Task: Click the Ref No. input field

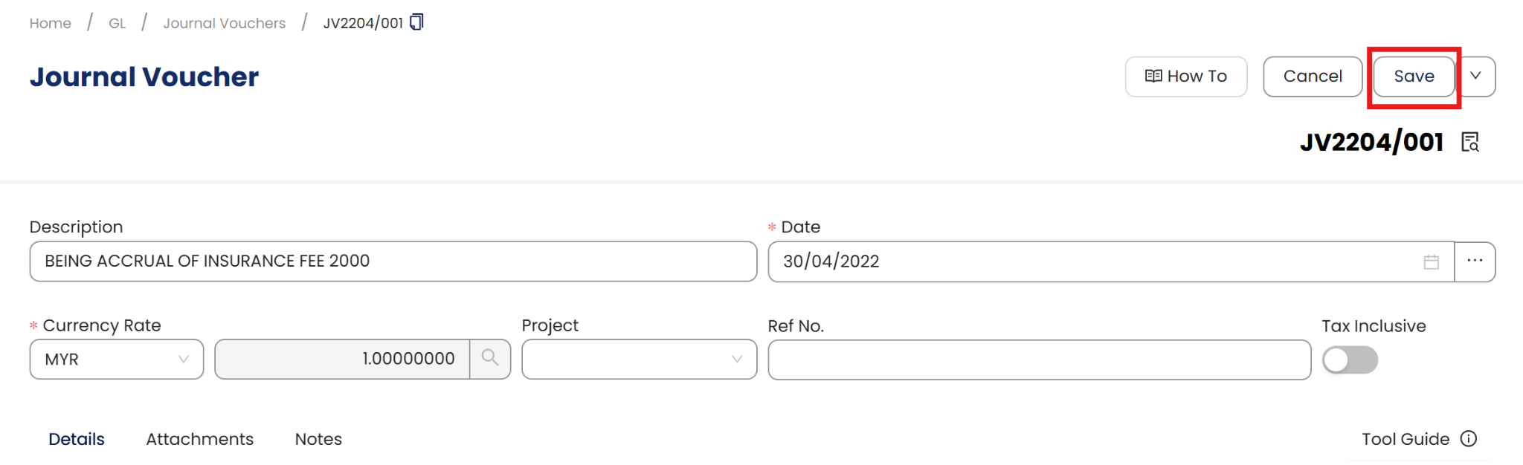Action: [1039, 360]
